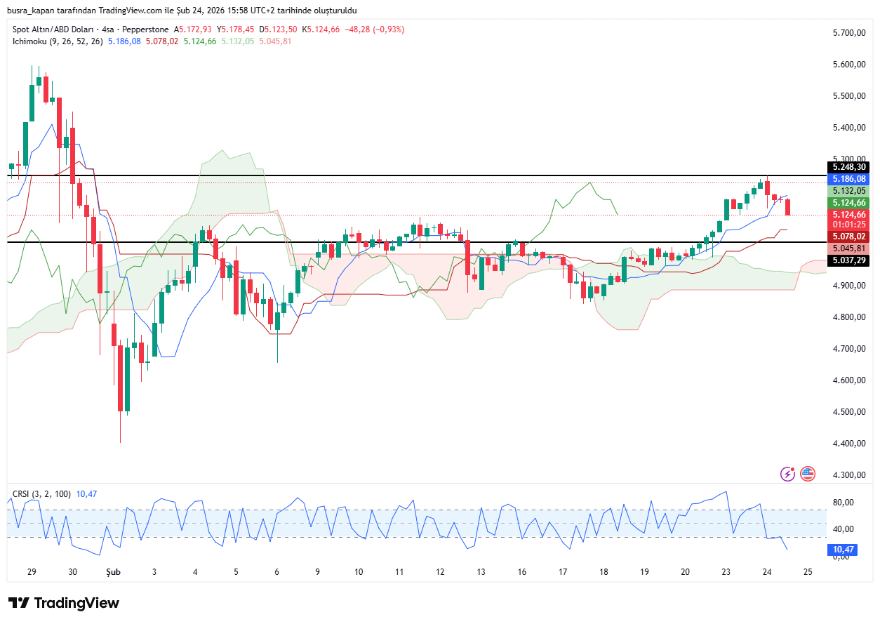Viewport: 880px width, 624px height.
Task: Click the US flag economic event icon
Action: (x=808, y=474)
